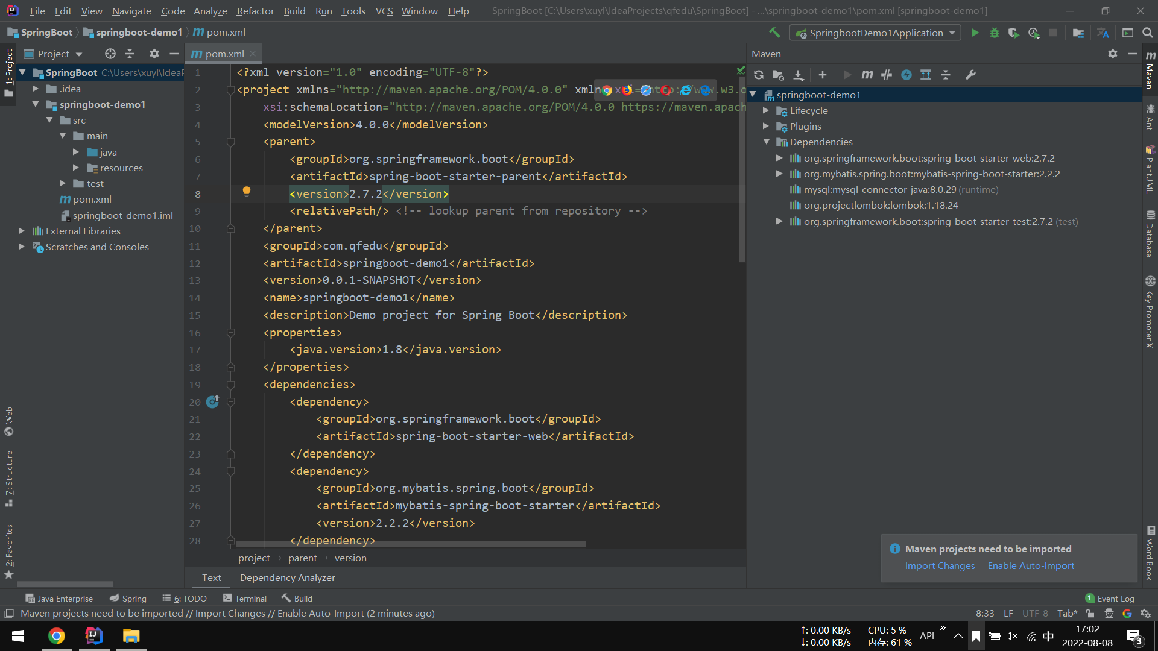Click the Build Project hammer icon

coord(774,33)
